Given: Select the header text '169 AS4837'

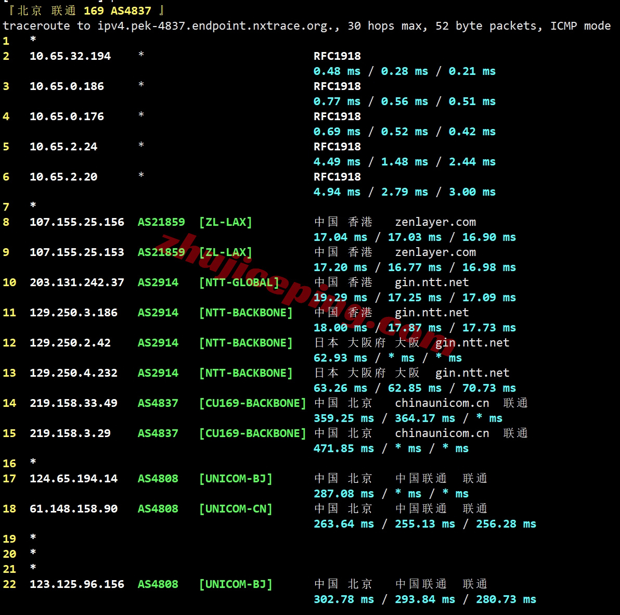Looking at the screenshot, I should click(x=118, y=11).
